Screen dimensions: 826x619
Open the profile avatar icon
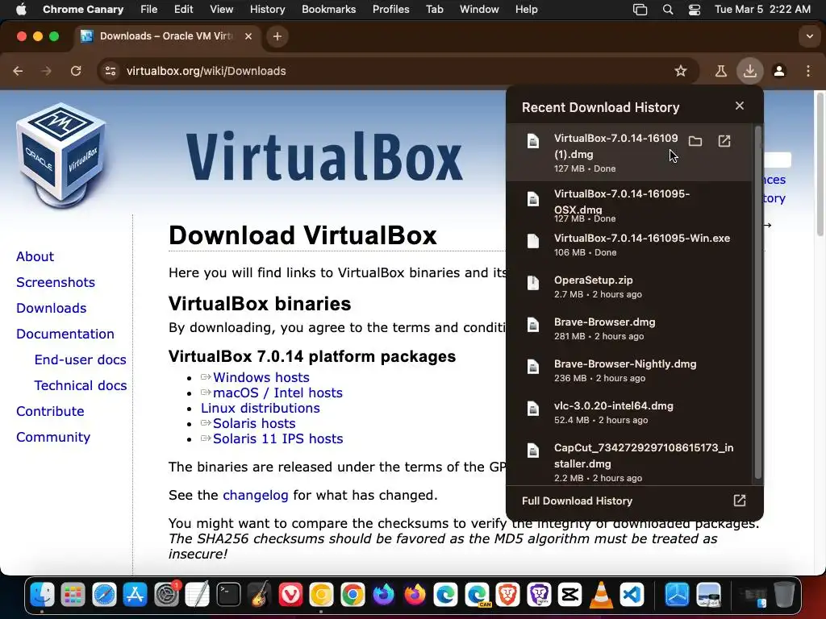coord(779,71)
